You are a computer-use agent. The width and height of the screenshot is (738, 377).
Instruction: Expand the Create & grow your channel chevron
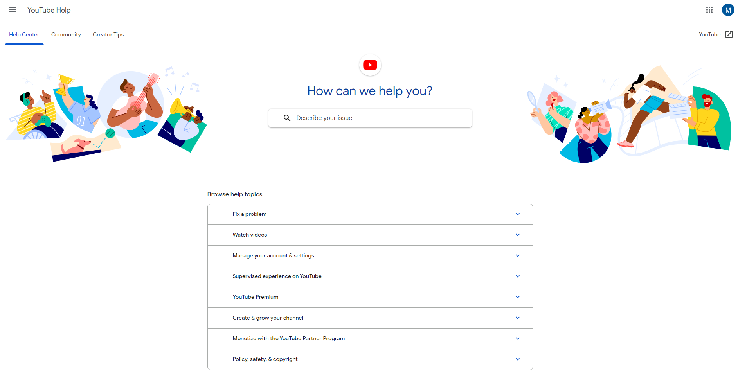(x=518, y=318)
